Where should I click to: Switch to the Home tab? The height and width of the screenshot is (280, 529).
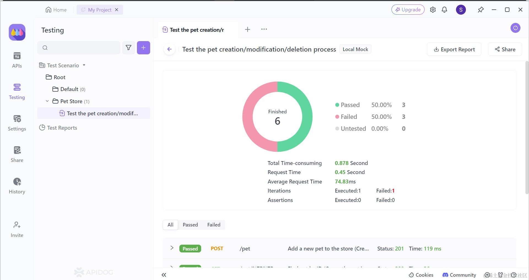click(x=56, y=10)
